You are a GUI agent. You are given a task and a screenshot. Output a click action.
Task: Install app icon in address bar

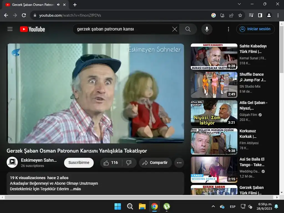pyautogui.click(x=222, y=16)
